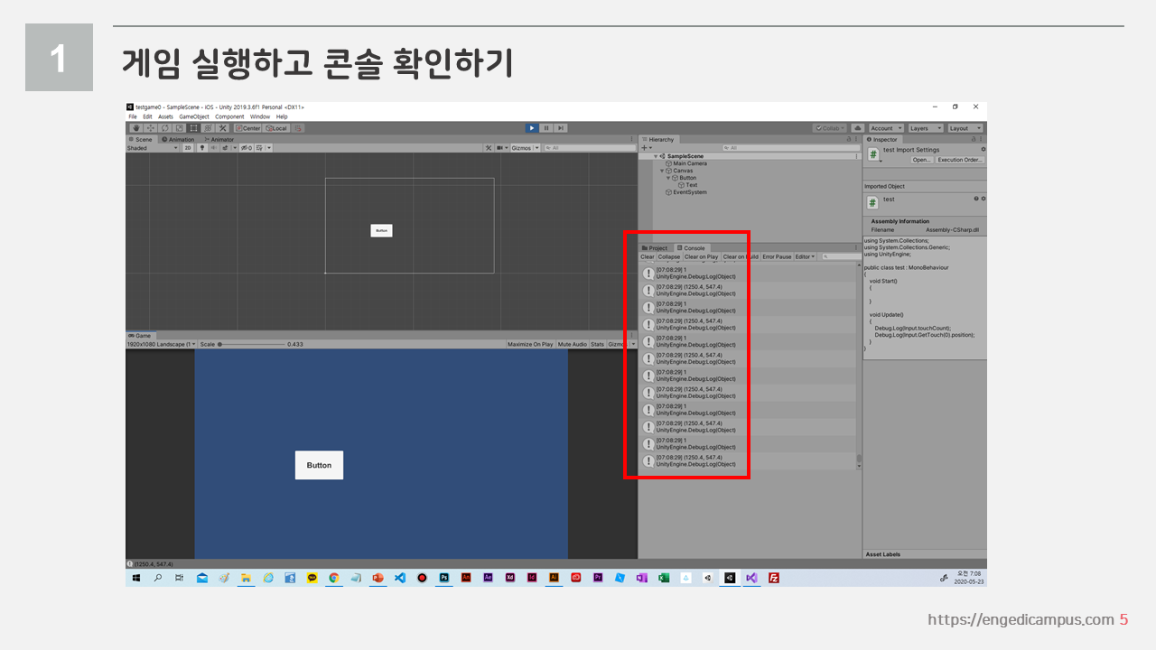Toggle Clear on Play in Console
Image resolution: width=1156 pixels, height=650 pixels.
(x=702, y=256)
